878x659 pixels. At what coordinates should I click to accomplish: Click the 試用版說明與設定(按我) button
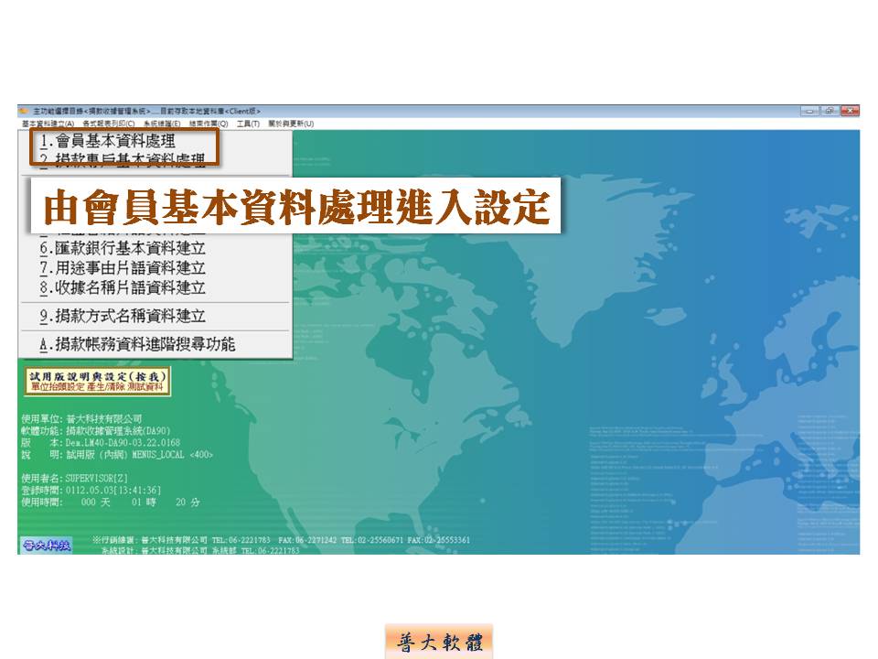(97, 382)
